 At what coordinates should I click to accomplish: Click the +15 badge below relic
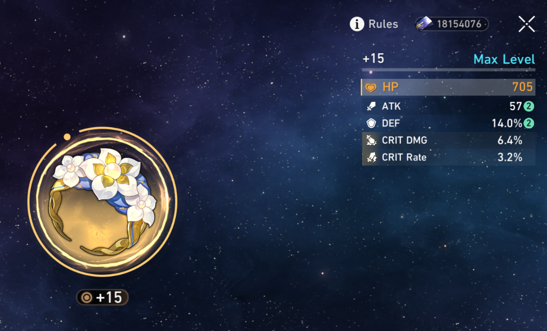(x=102, y=297)
